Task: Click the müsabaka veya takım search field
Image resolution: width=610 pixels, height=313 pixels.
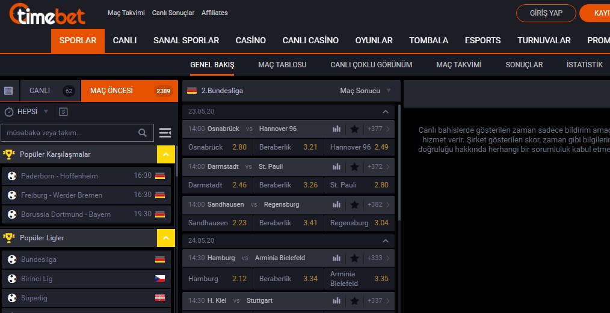Action: point(78,133)
